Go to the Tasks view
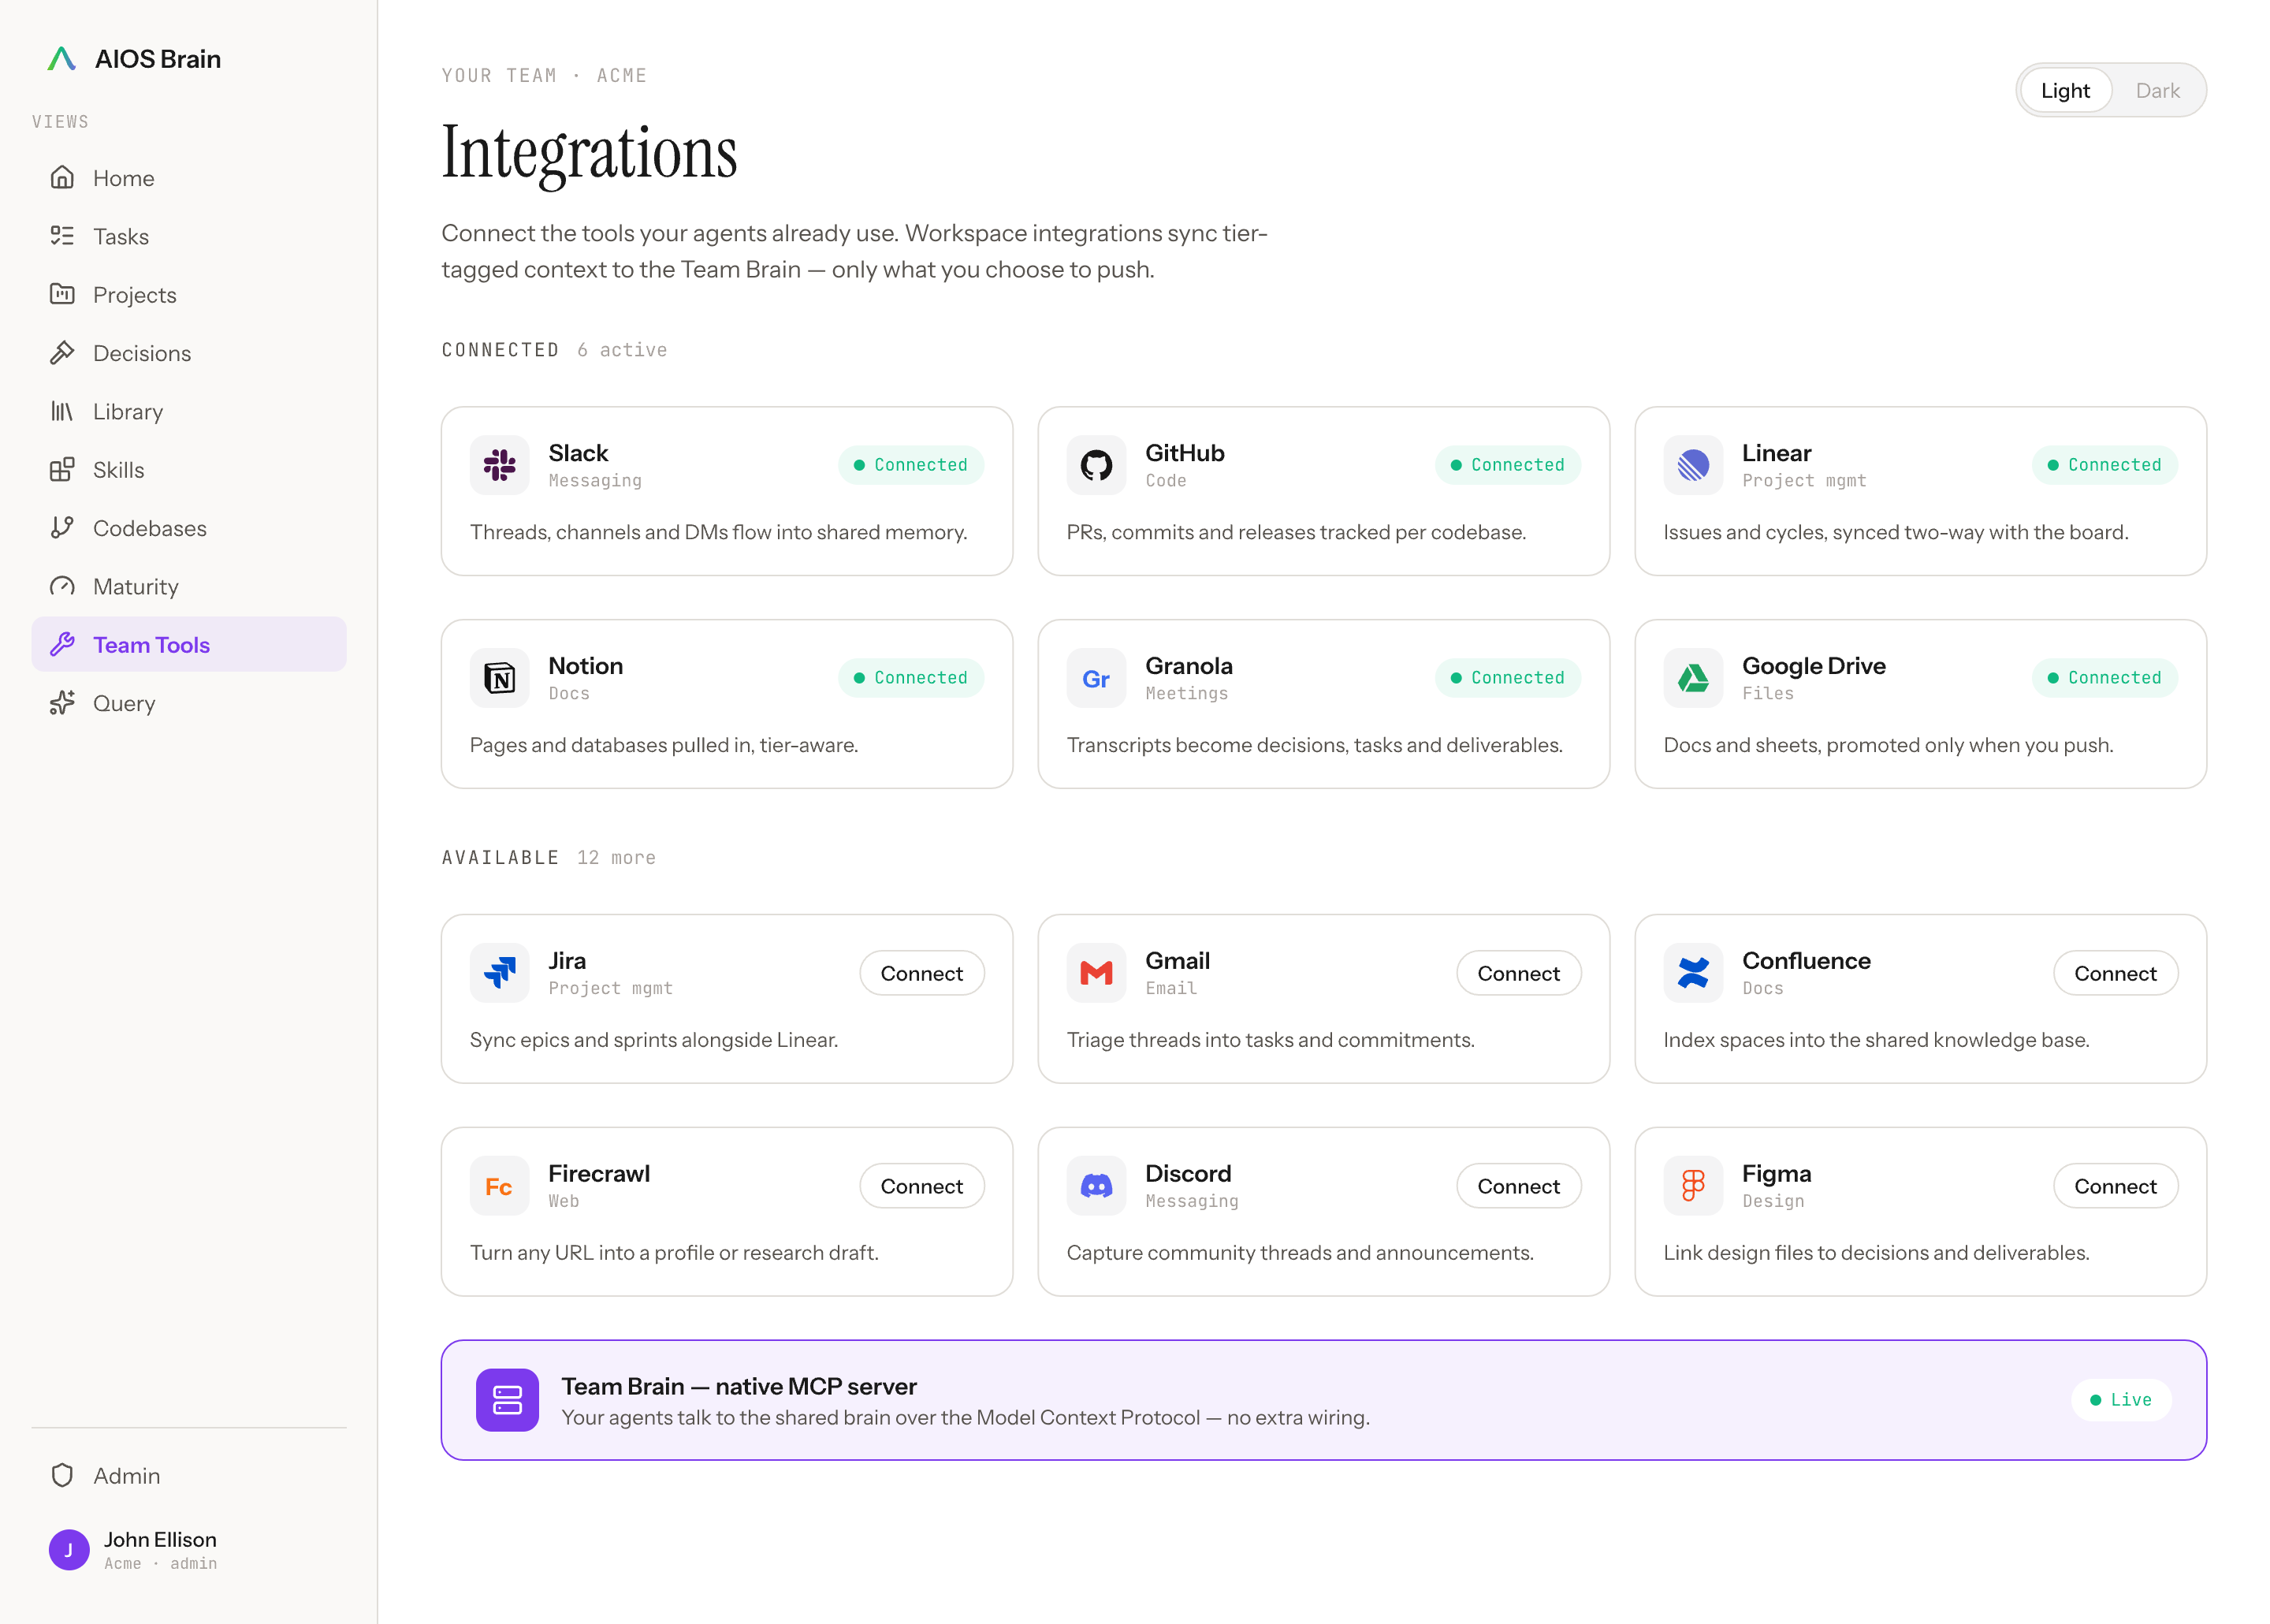This screenshot has height=1624, width=2270. coord(189,236)
